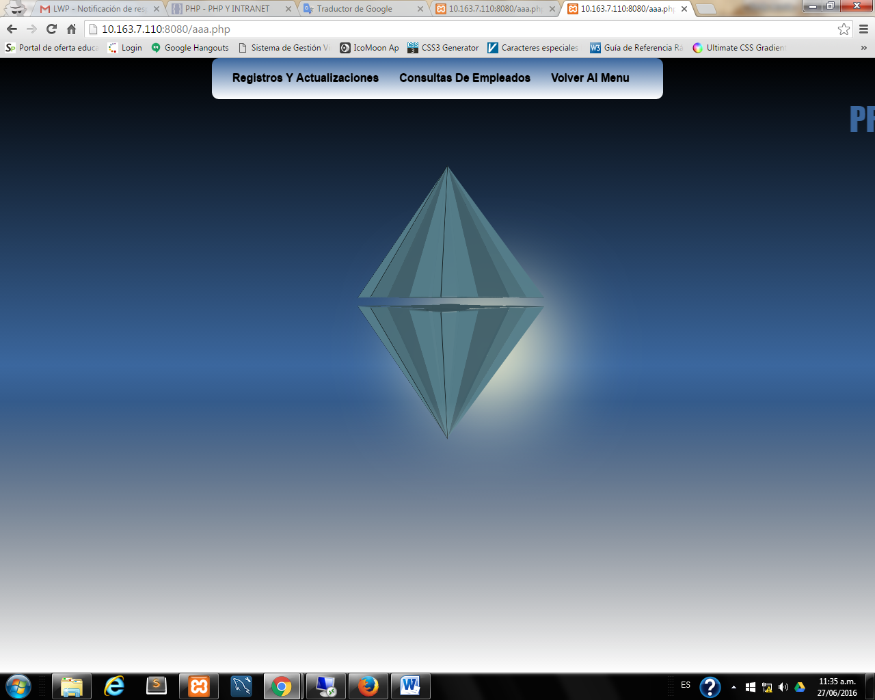Launch Sublime Text from the taskbar
Viewport: 875px width, 700px height.
click(x=157, y=687)
